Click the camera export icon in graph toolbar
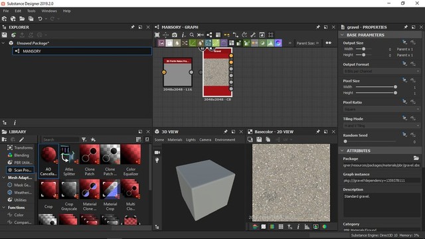 pos(175,35)
